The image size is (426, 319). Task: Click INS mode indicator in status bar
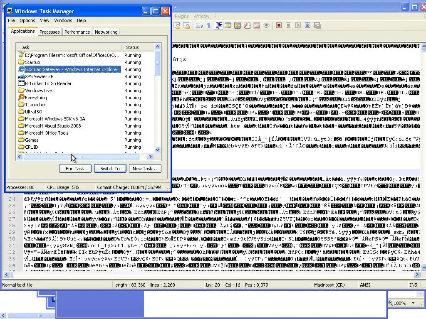coord(413,285)
